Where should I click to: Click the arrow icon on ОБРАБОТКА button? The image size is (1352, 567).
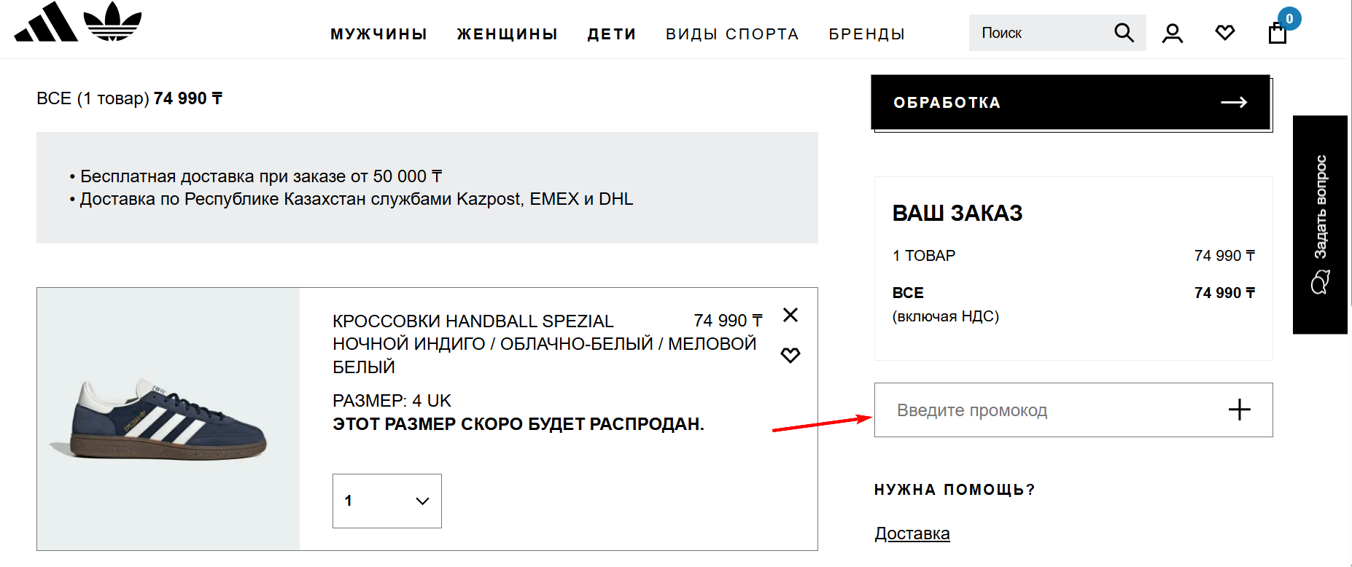[x=1235, y=102]
